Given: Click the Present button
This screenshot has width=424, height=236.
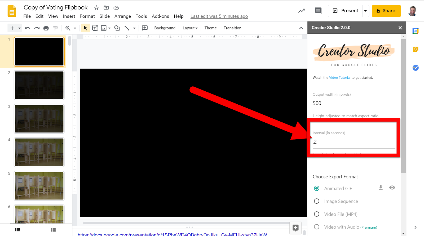Looking at the screenshot, I should (x=345, y=11).
